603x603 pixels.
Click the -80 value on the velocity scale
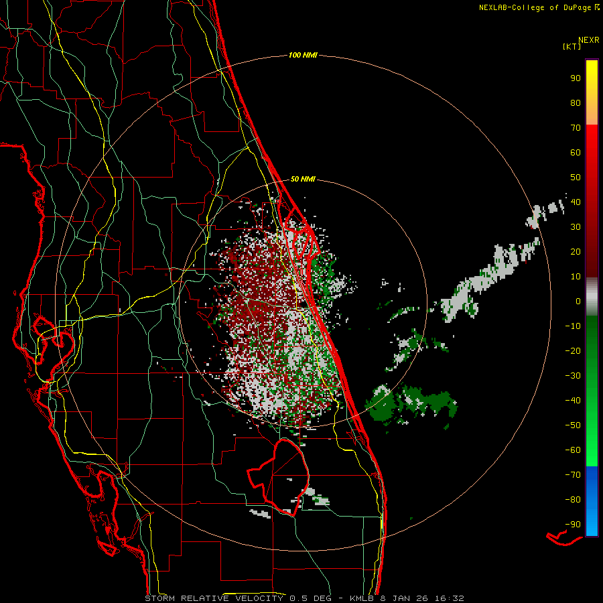point(573,500)
